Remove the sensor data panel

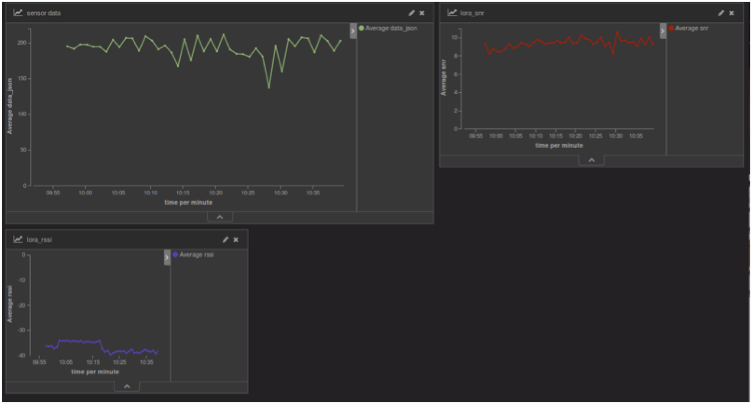422,13
